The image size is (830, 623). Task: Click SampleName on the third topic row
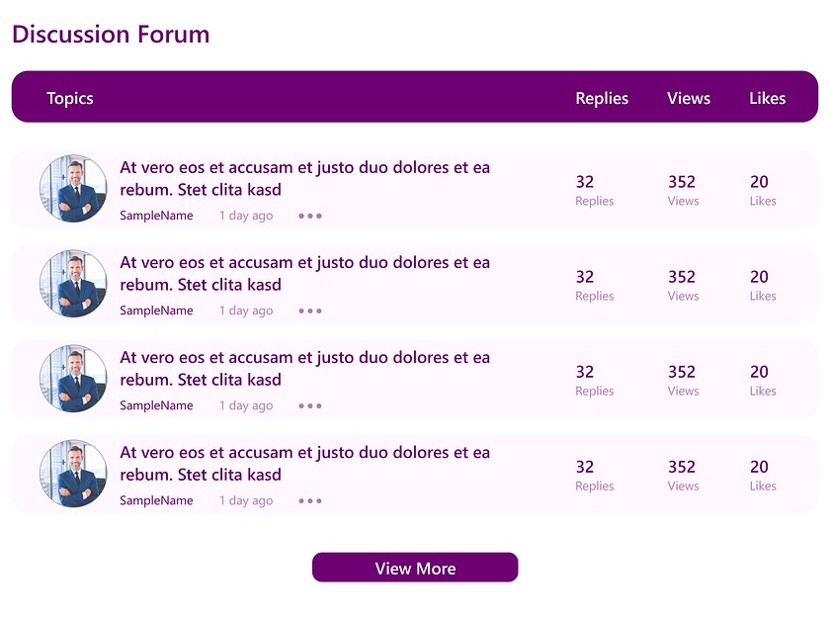(x=156, y=405)
